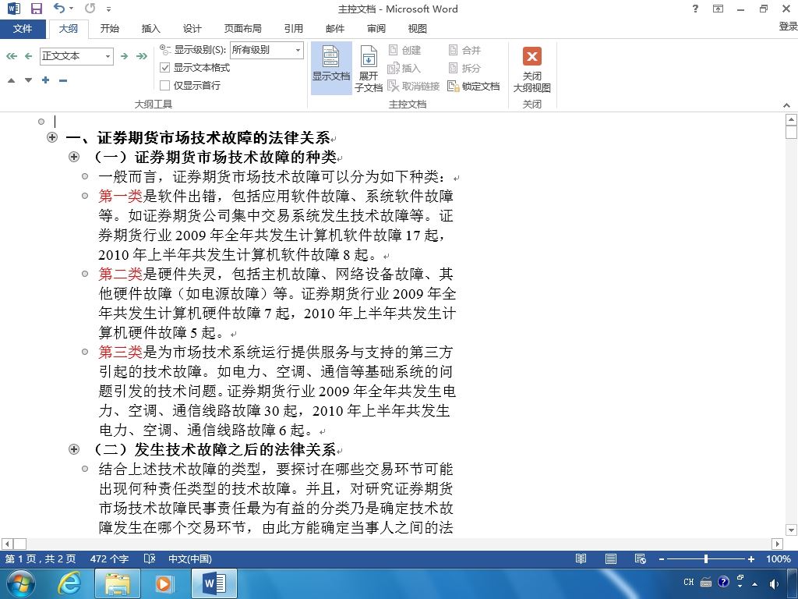Promote outline level single-left arrow
798x599 pixels.
29,56
